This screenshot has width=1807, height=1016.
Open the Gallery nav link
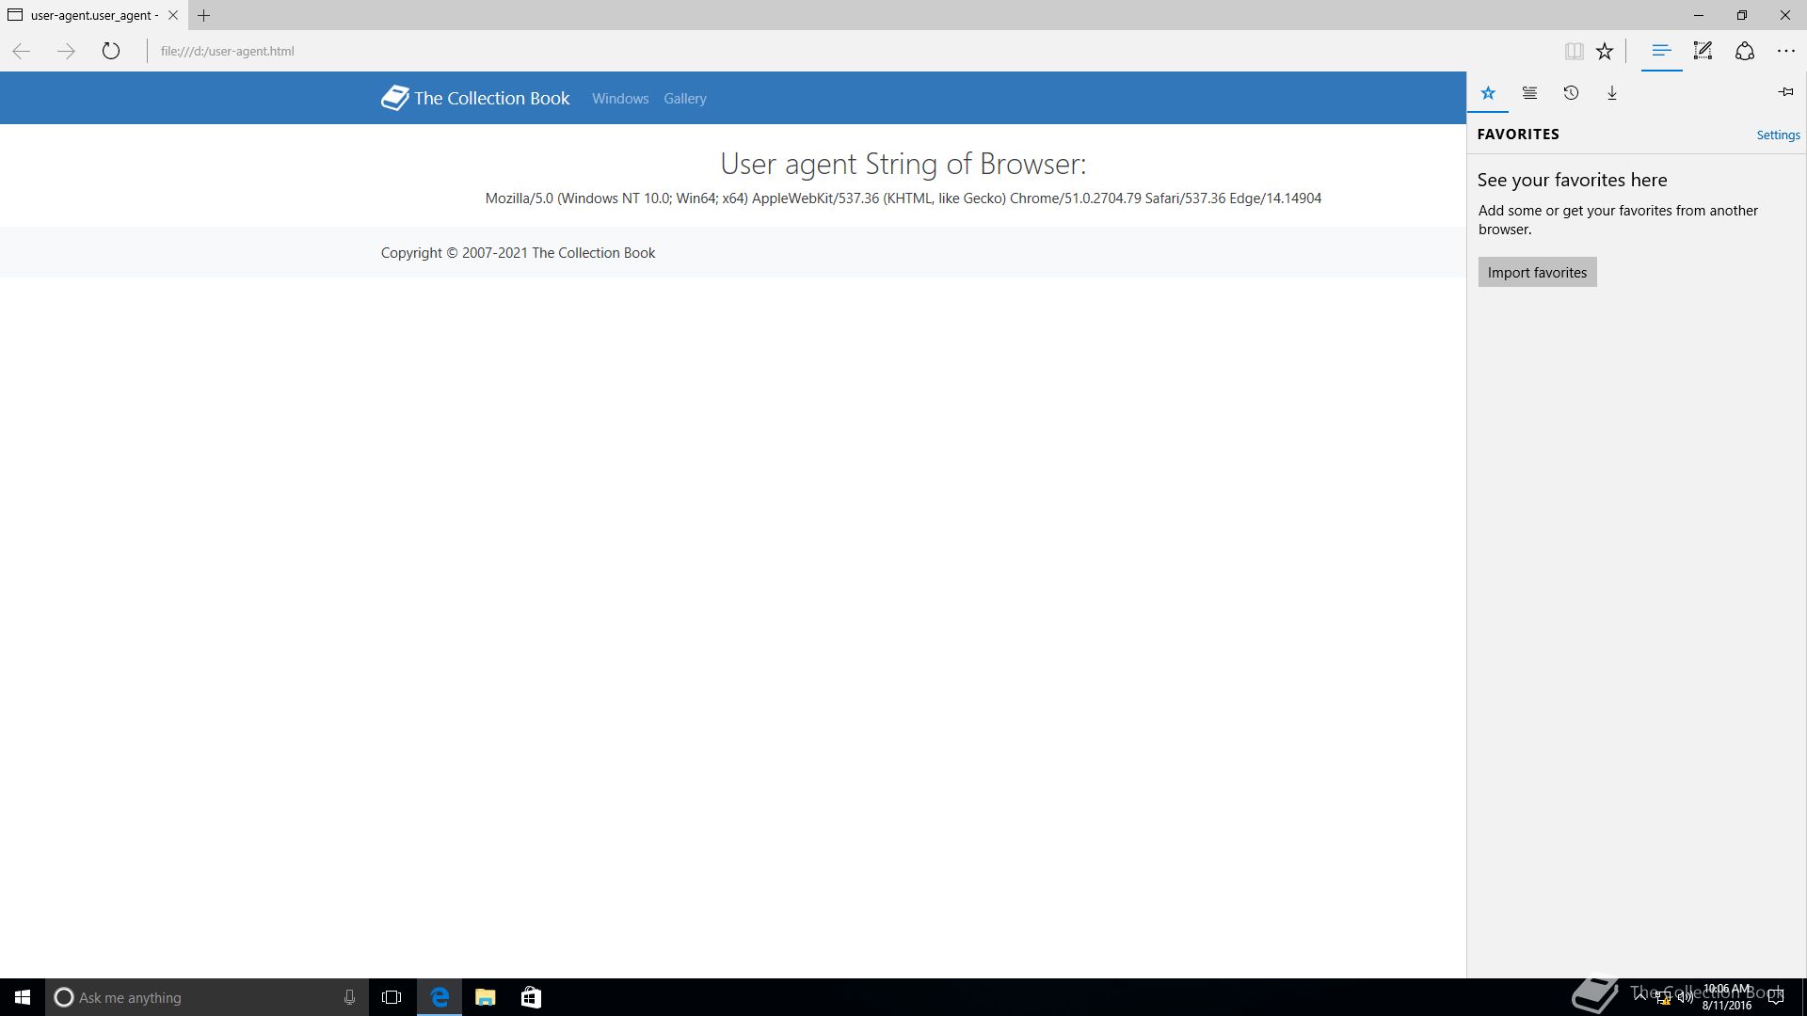click(684, 98)
